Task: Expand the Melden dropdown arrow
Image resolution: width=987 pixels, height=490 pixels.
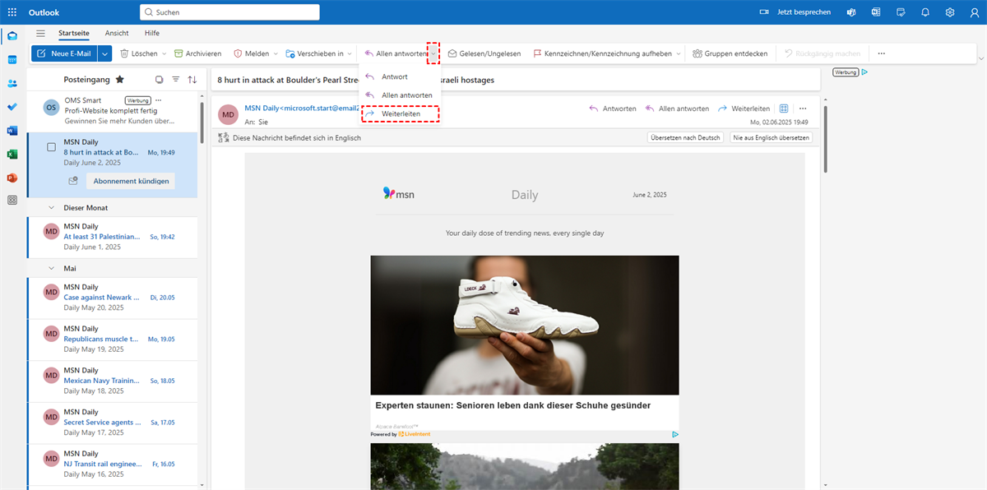Action: (x=276, y=53)
